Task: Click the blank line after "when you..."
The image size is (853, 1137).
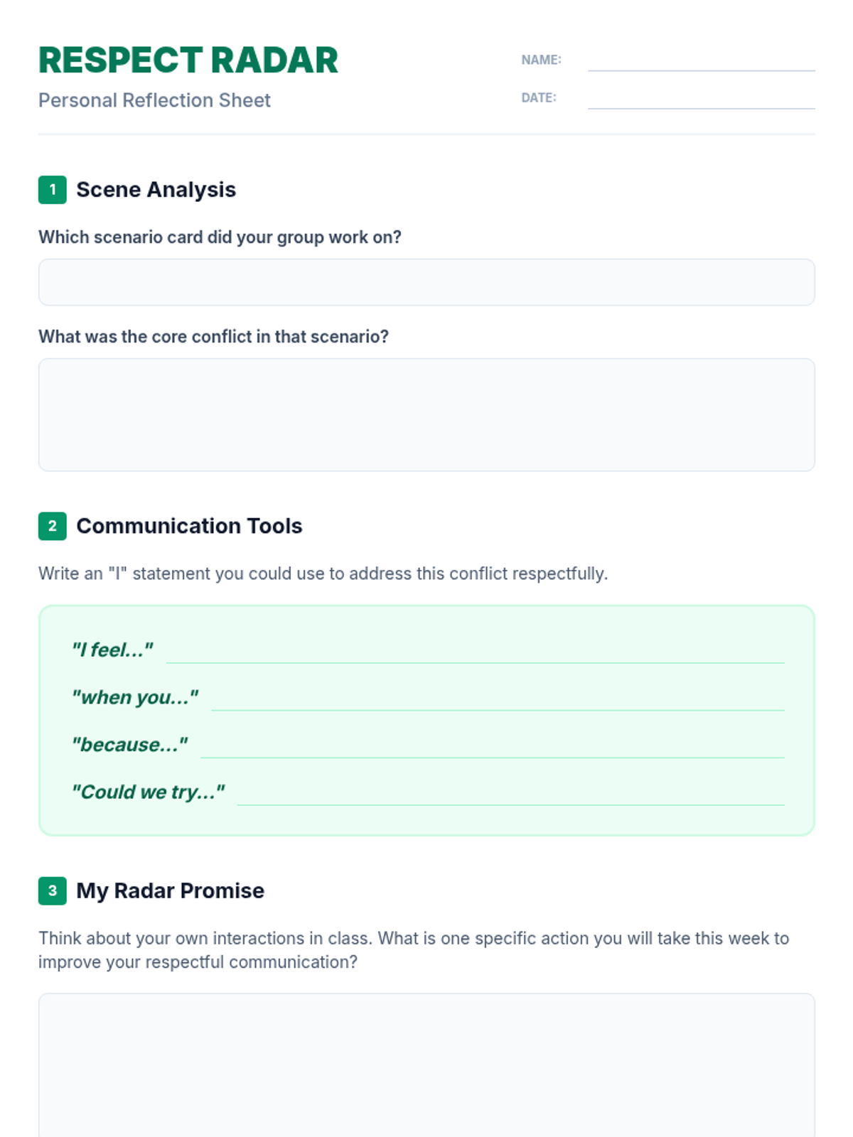Action: 498,700
